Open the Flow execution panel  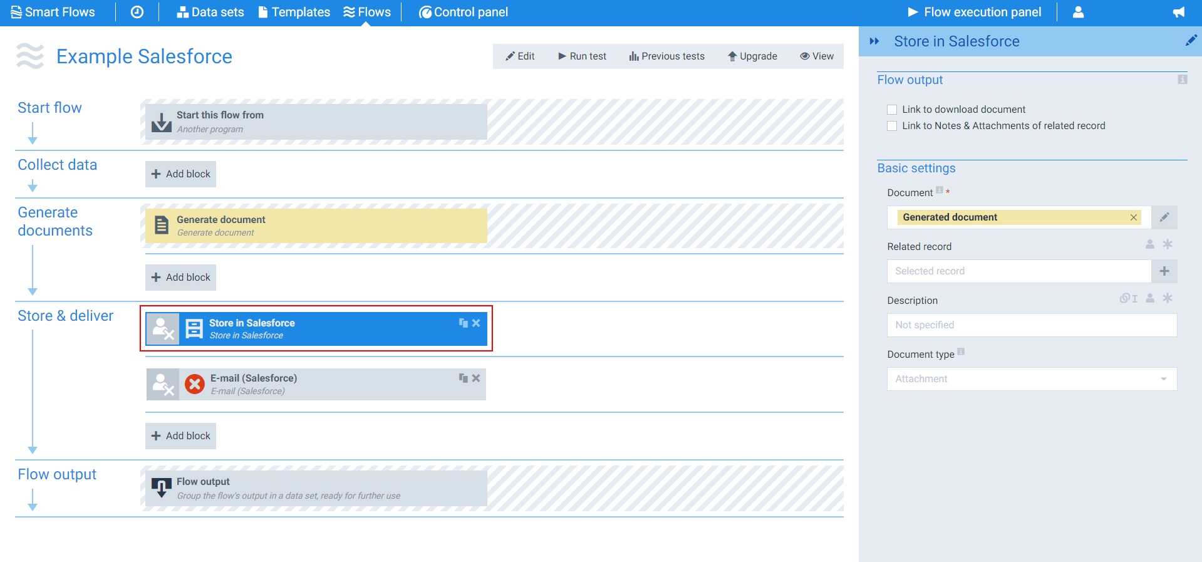pyautogui.click(x=975, y=12)
